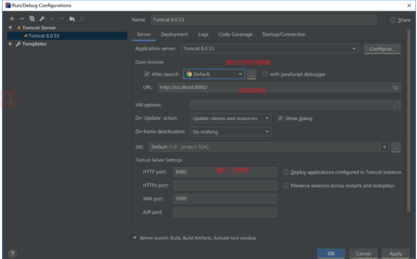Click the HTTP port field
Viewport: 417px width, 259px height.
pos(225,172)
